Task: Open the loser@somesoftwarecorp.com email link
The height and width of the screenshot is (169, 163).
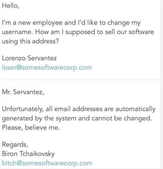Action: pyautogui.click(x=47, y=68)
